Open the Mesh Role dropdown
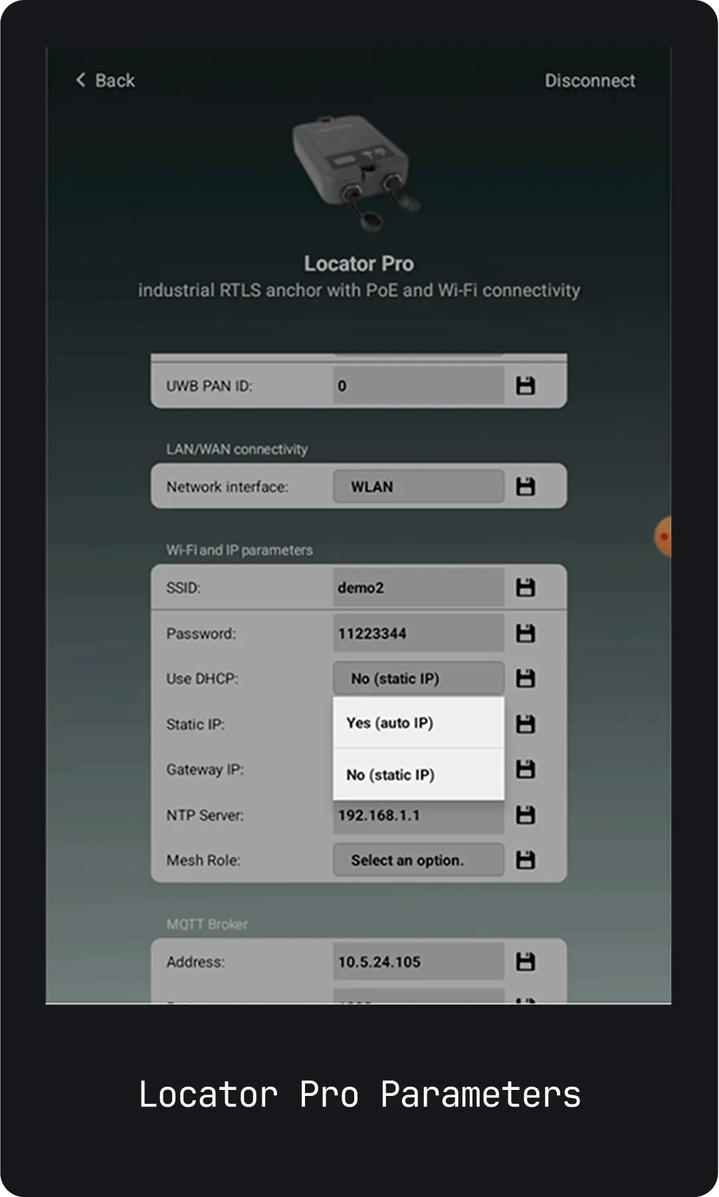The height and width of the screenshot is (1197, 719). point(418,861)
